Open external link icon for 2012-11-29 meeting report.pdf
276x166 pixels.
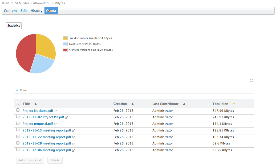74,144
